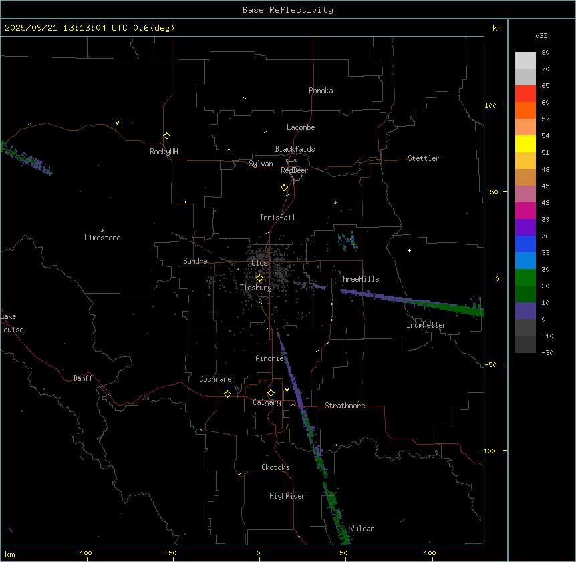
Task: Click the Base_Reflectivity title
Action: point(287,10)
